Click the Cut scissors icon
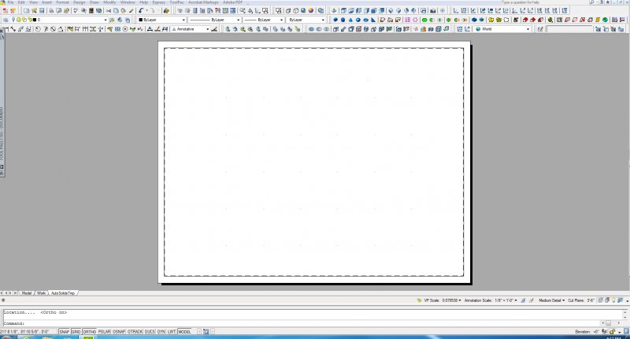 point(109,10)
